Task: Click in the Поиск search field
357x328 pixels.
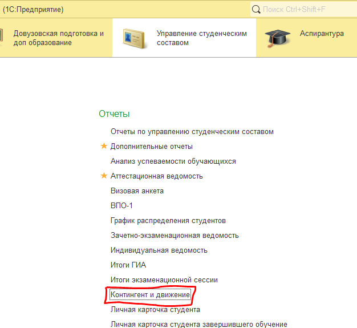Action: click(305, 9)
